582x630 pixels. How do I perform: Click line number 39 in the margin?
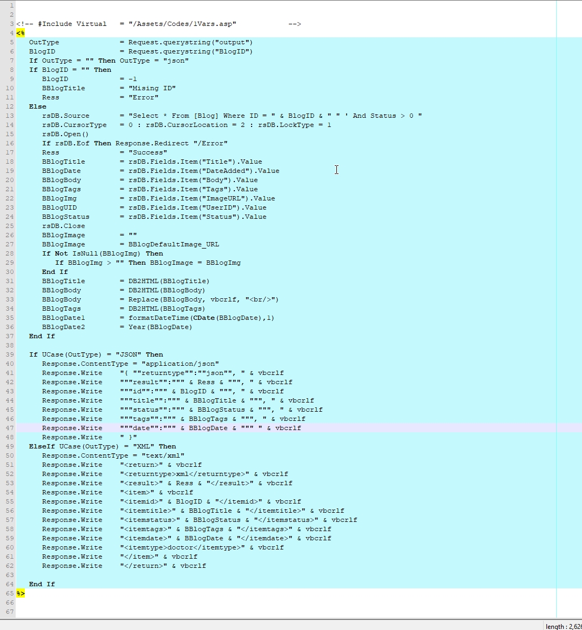tap(11, 354)
